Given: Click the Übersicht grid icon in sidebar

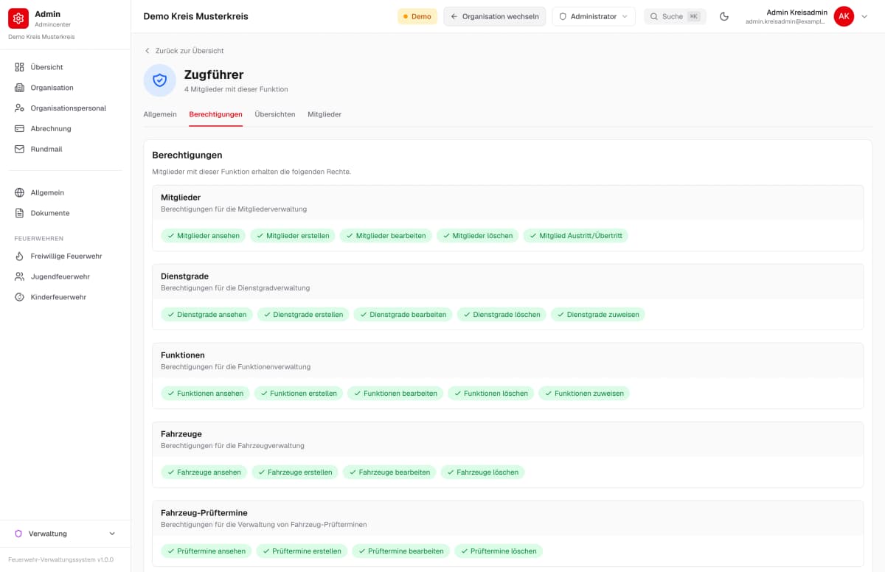Looking at the screenshot, I should point(19,67).
